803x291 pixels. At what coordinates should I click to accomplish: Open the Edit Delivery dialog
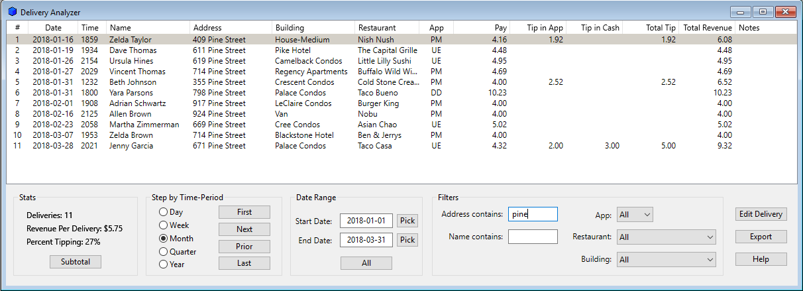coord(761,214)
